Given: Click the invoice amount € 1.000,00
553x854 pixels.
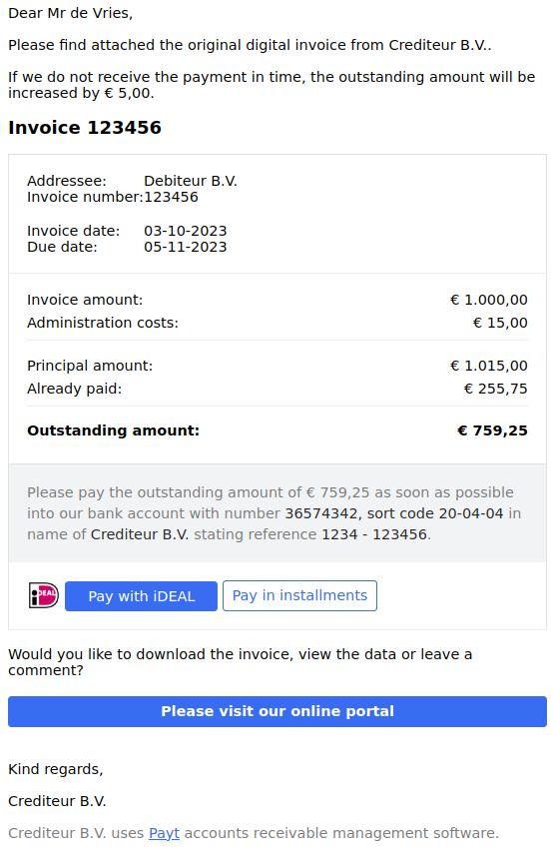Looking at the screenshot, I should 489,300.
